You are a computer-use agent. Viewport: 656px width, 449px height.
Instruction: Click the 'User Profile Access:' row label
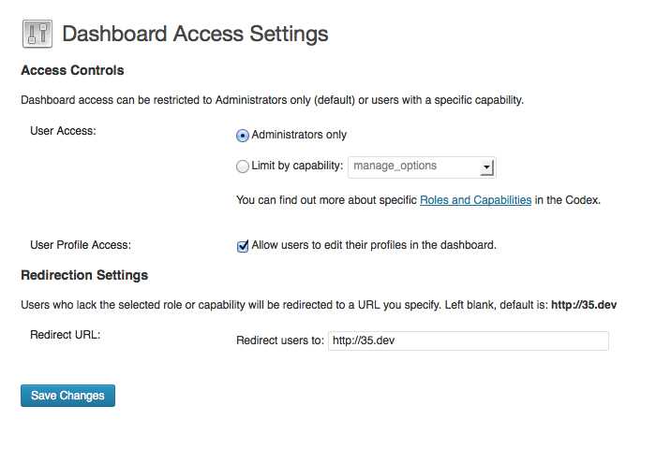pos(81,245)
